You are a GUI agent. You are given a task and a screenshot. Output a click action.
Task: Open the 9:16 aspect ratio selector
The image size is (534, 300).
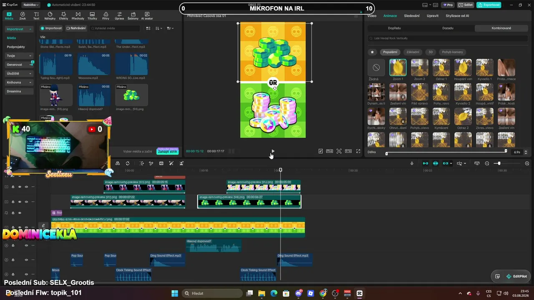[x=348, y=151]
